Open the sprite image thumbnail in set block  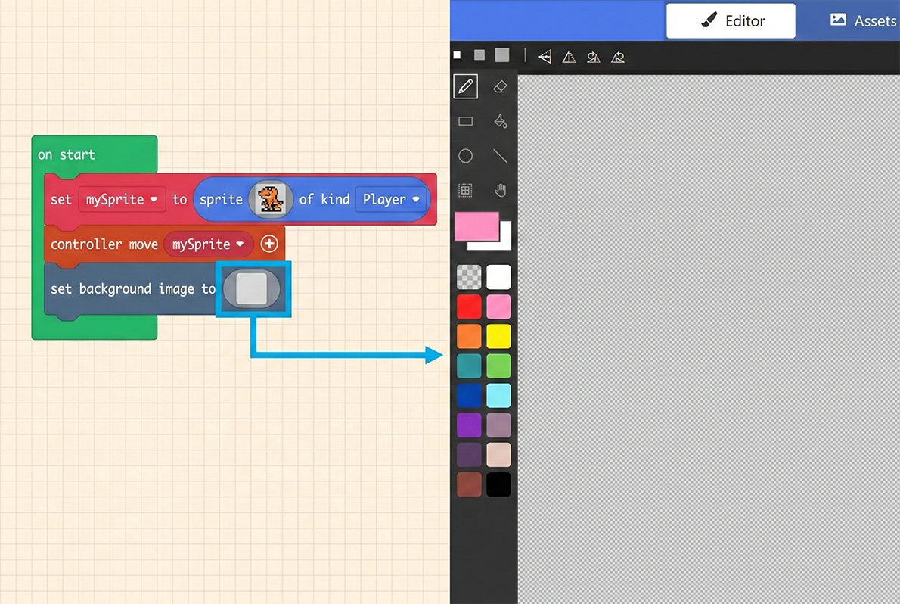270,200
